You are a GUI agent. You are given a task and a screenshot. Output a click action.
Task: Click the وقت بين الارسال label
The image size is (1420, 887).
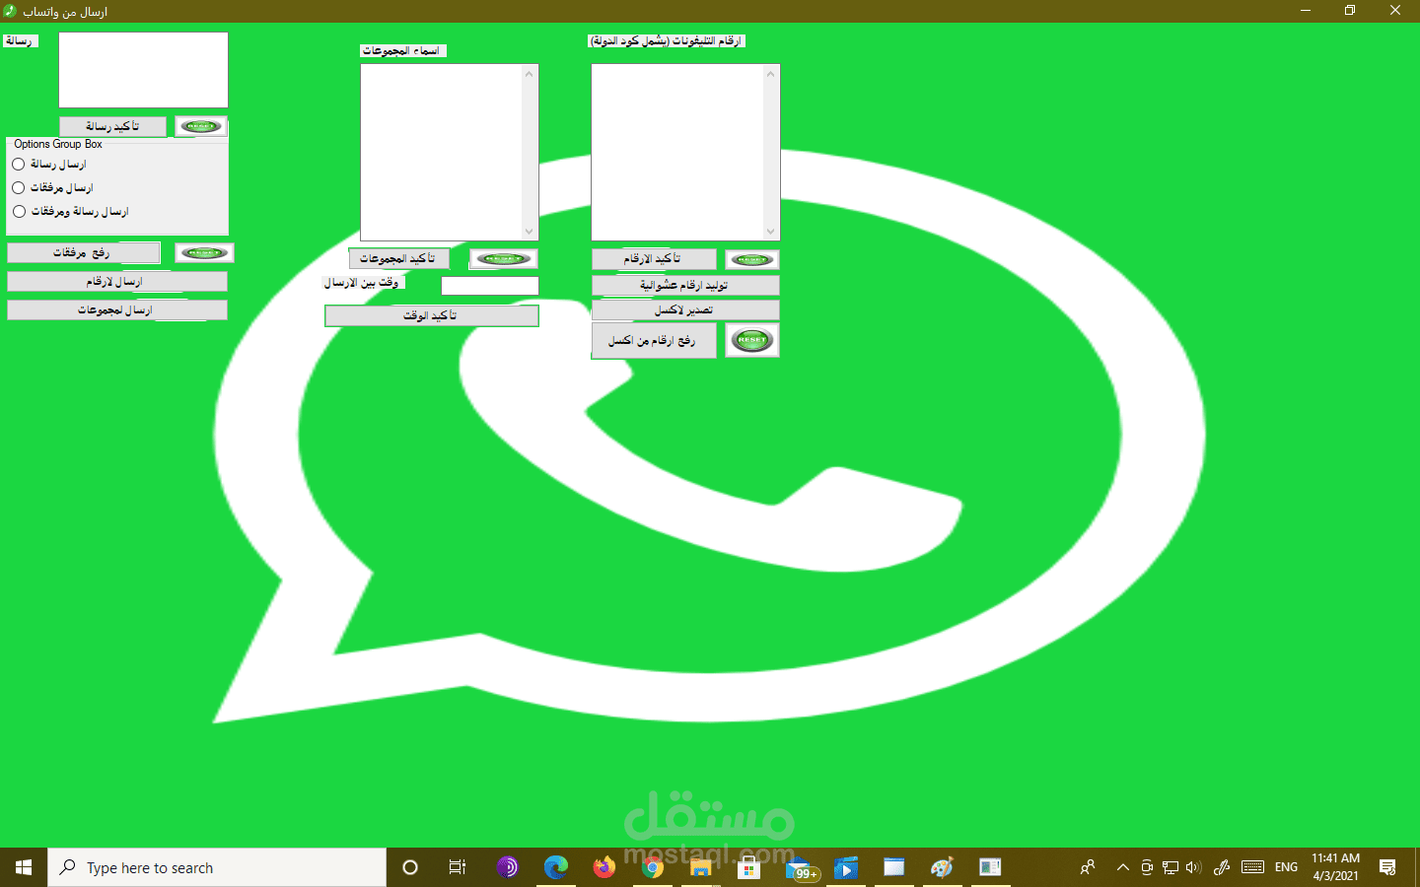(x=363, y=283)
